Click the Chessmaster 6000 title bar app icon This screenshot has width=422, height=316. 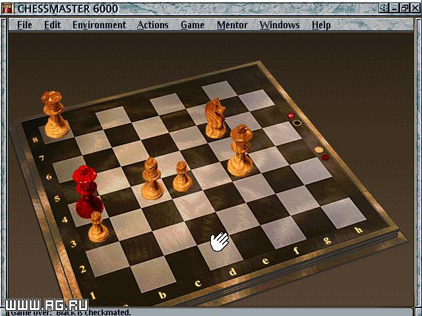[x=7, y=9]
